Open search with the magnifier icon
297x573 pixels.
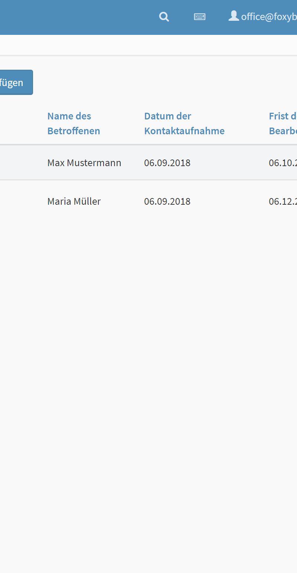tap(164, 17)
